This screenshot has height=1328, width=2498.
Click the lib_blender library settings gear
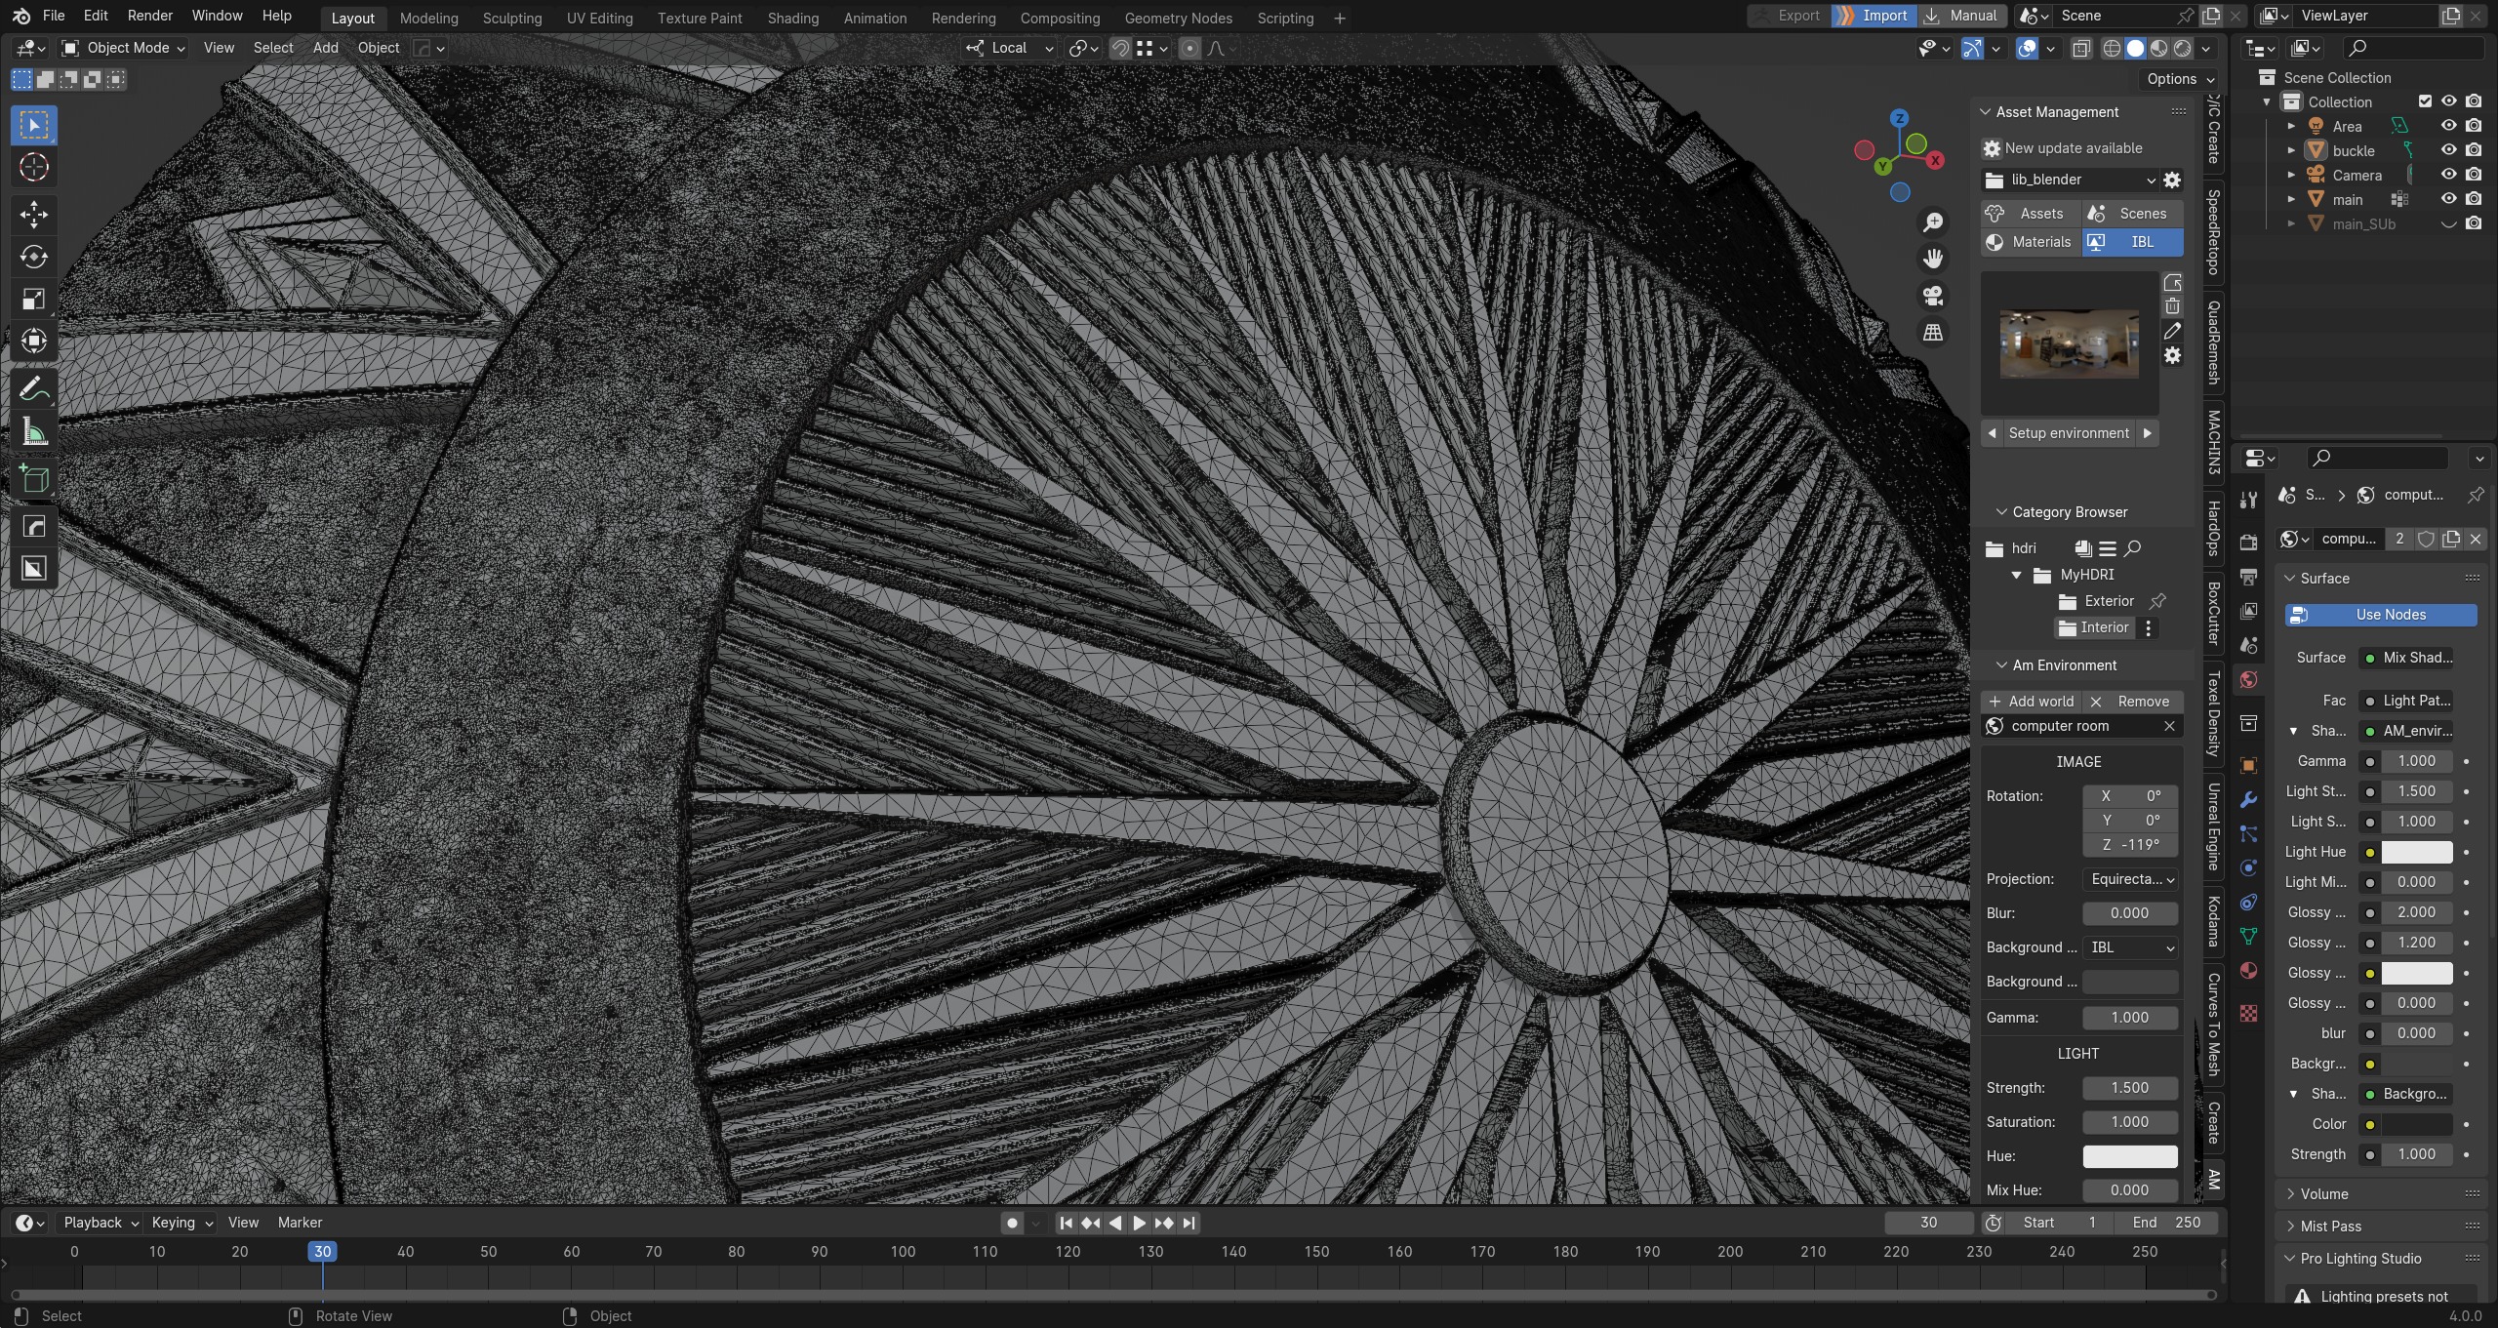point(2172,181)
